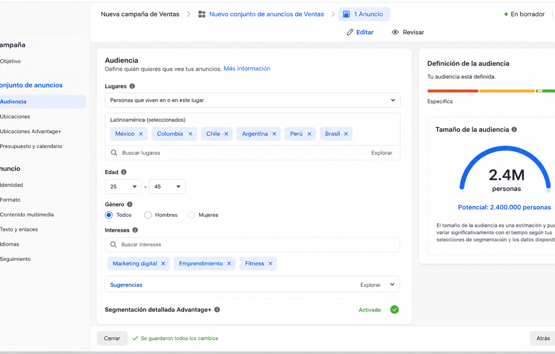Click the Más información link
Viewport: 555px width, 354px height.
[247, 68]
